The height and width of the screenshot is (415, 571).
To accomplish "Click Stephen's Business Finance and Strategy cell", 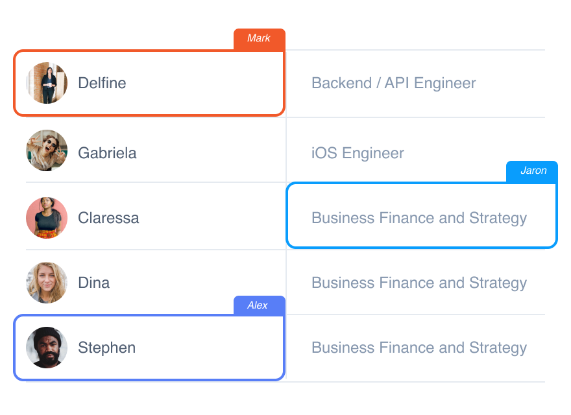I will tap(416, 348).
